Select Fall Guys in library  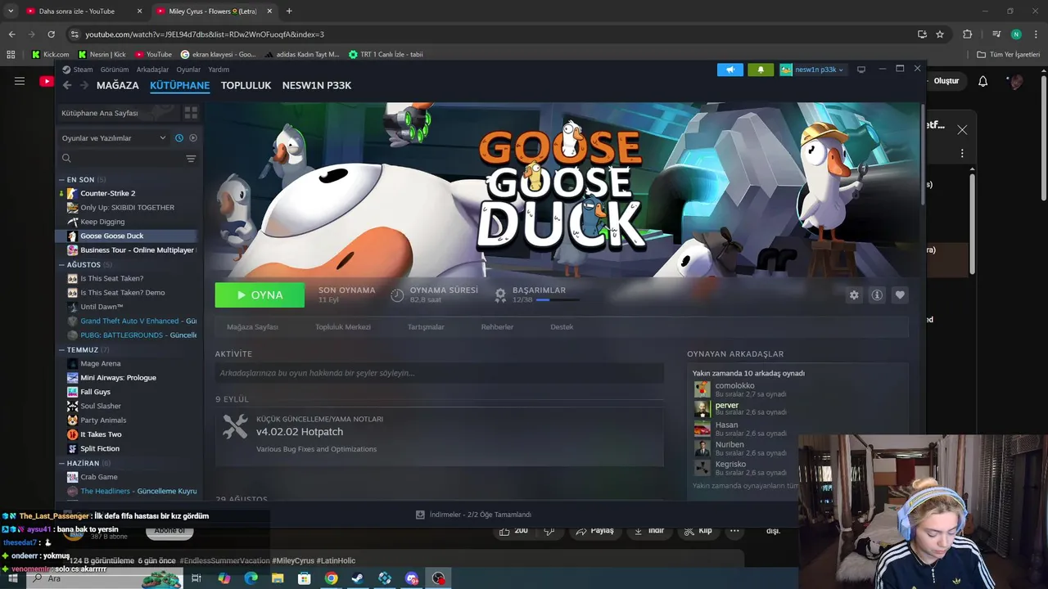[x=95, y=392]
